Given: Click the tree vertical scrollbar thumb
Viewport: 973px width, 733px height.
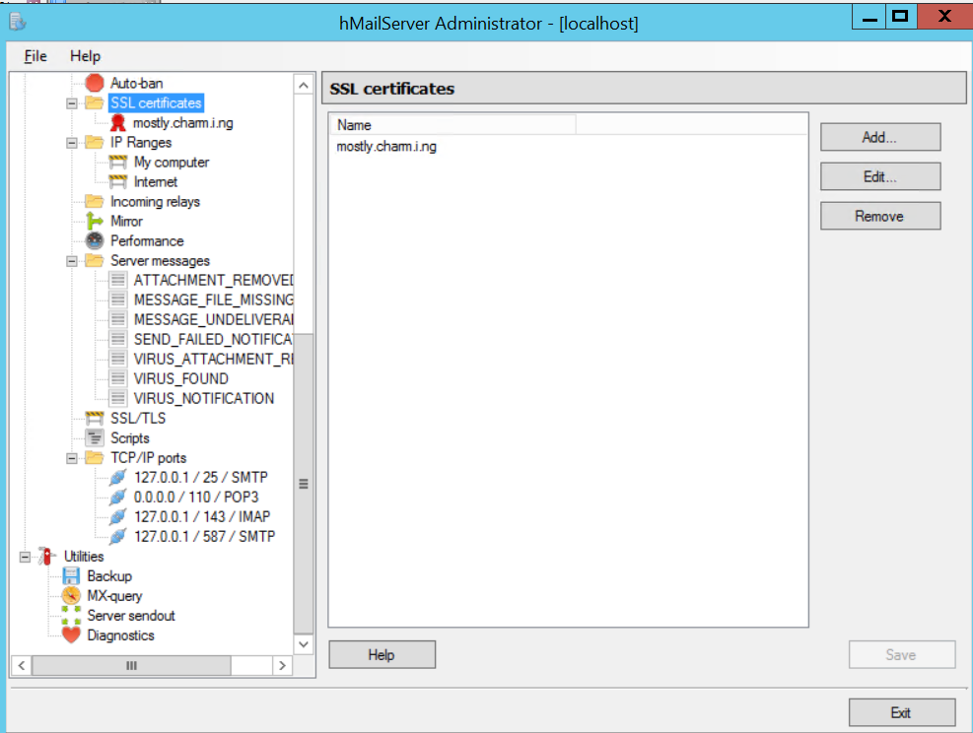Looking at the screenshot, I should pyautogui.click(x=304, y=484).
